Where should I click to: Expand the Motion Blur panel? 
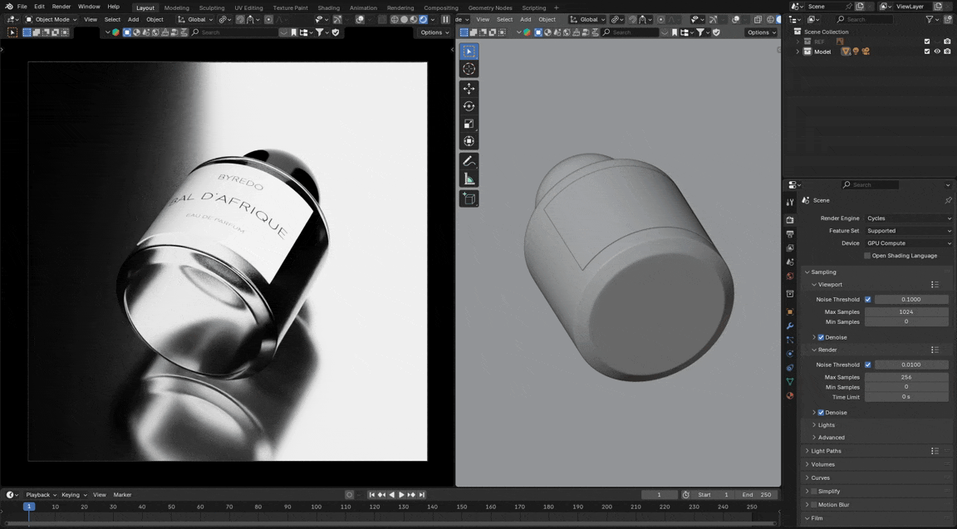(833, 505)
